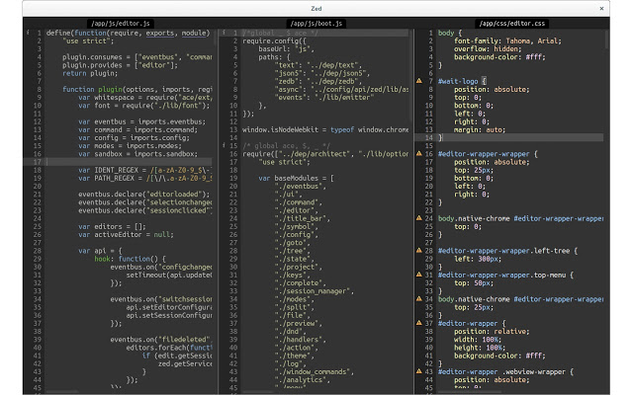Click the warning icon beside #editor-wrapper on line 37

pos(419,323)
